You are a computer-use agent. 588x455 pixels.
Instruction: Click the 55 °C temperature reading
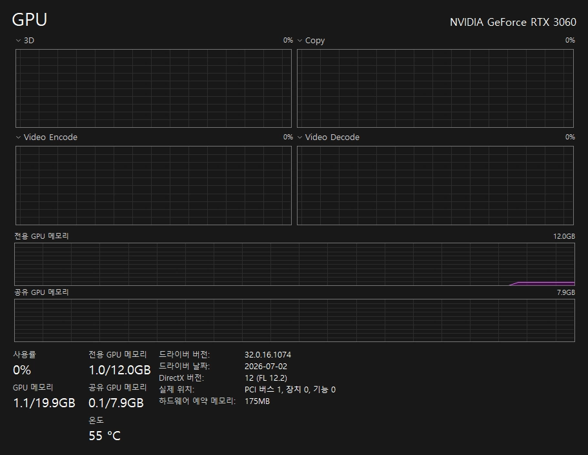pyautogui.click(x=105, y=436)
